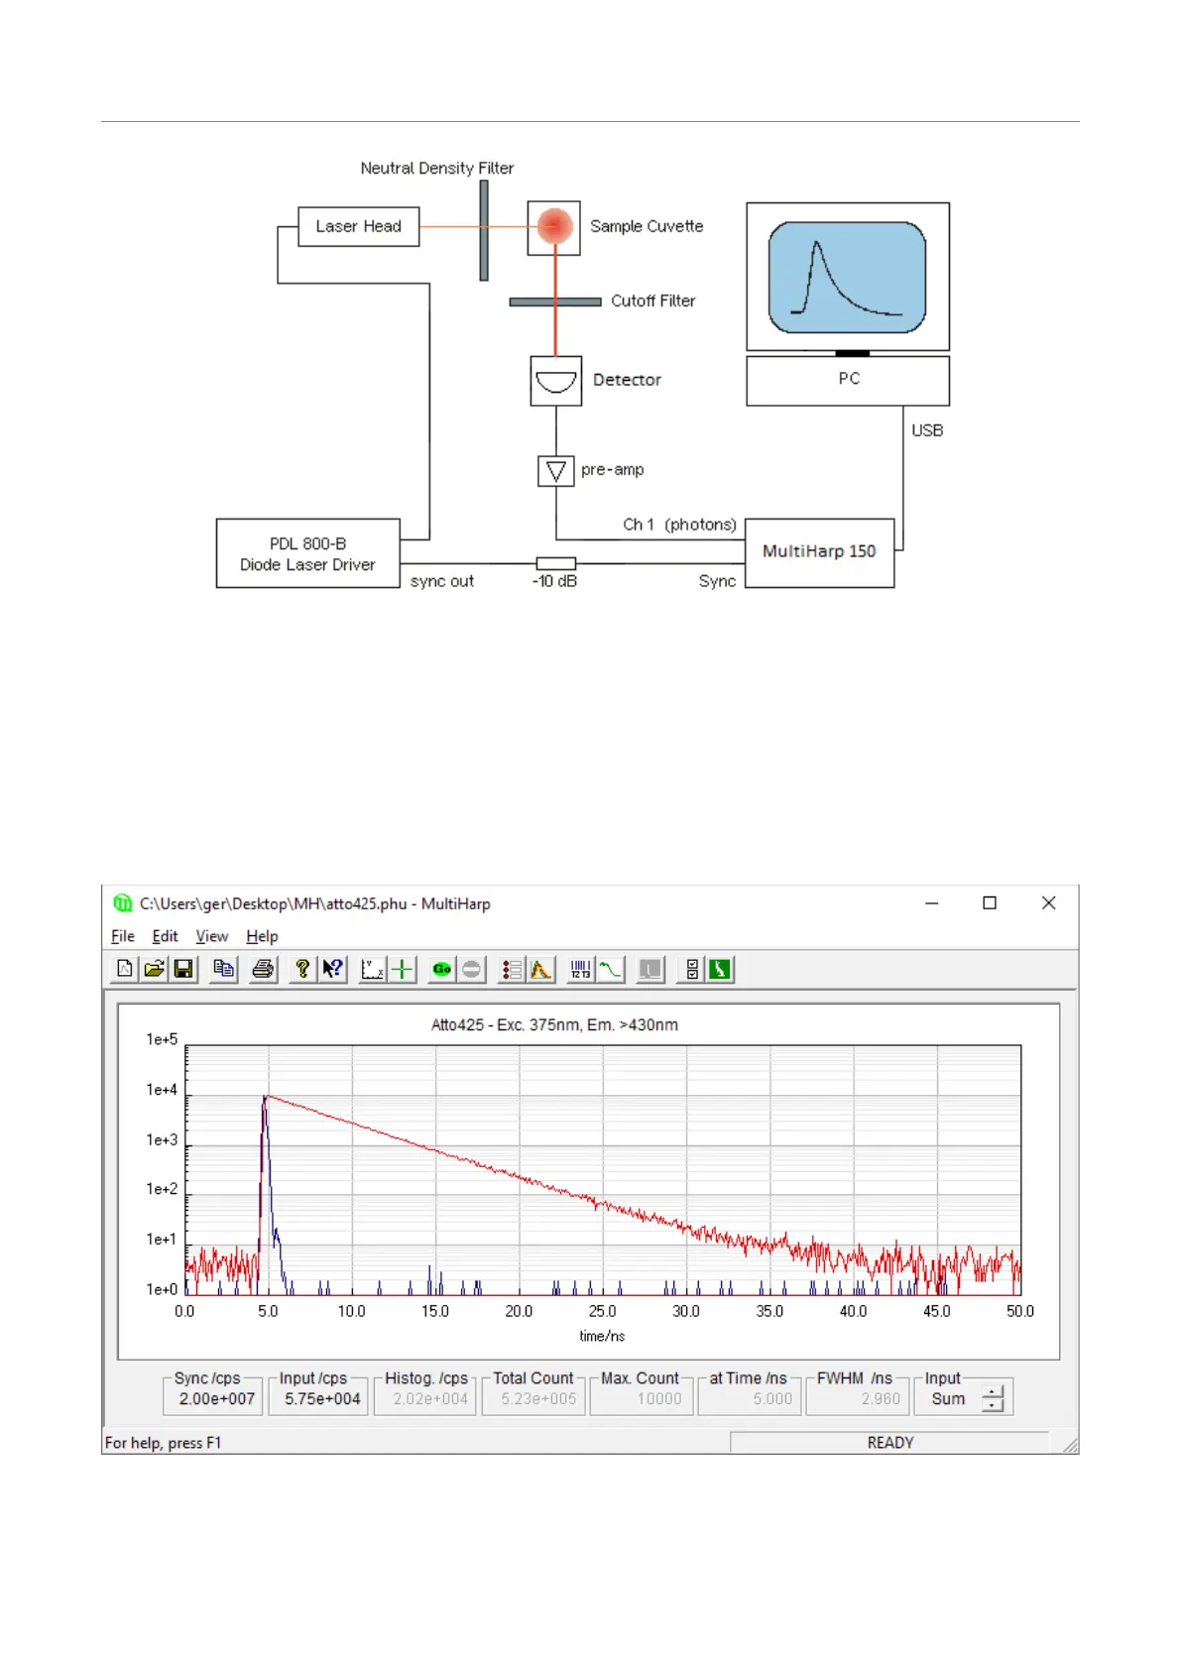Viewport: 1181px width, 1670px height.
Task: Click the green crosshair cursor icon
Action: [402, 969]
